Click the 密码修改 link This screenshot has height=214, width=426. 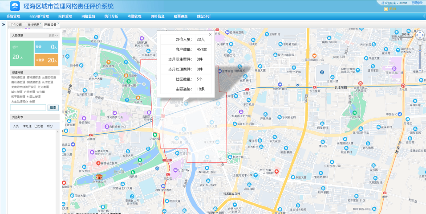pyautogui.click(x=417, y=3)
